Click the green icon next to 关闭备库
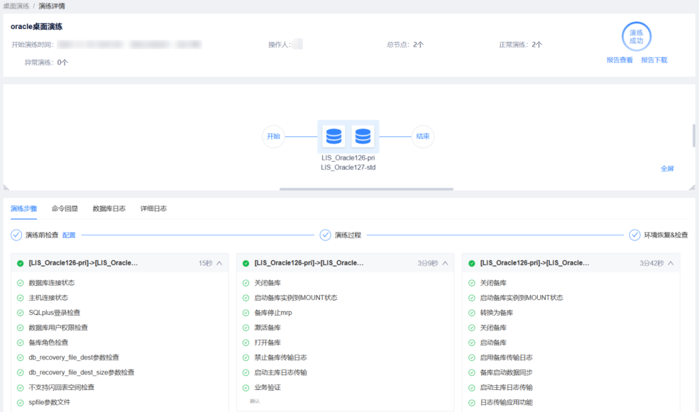This screenshot has width=699, height=412. tap(247, 283)
